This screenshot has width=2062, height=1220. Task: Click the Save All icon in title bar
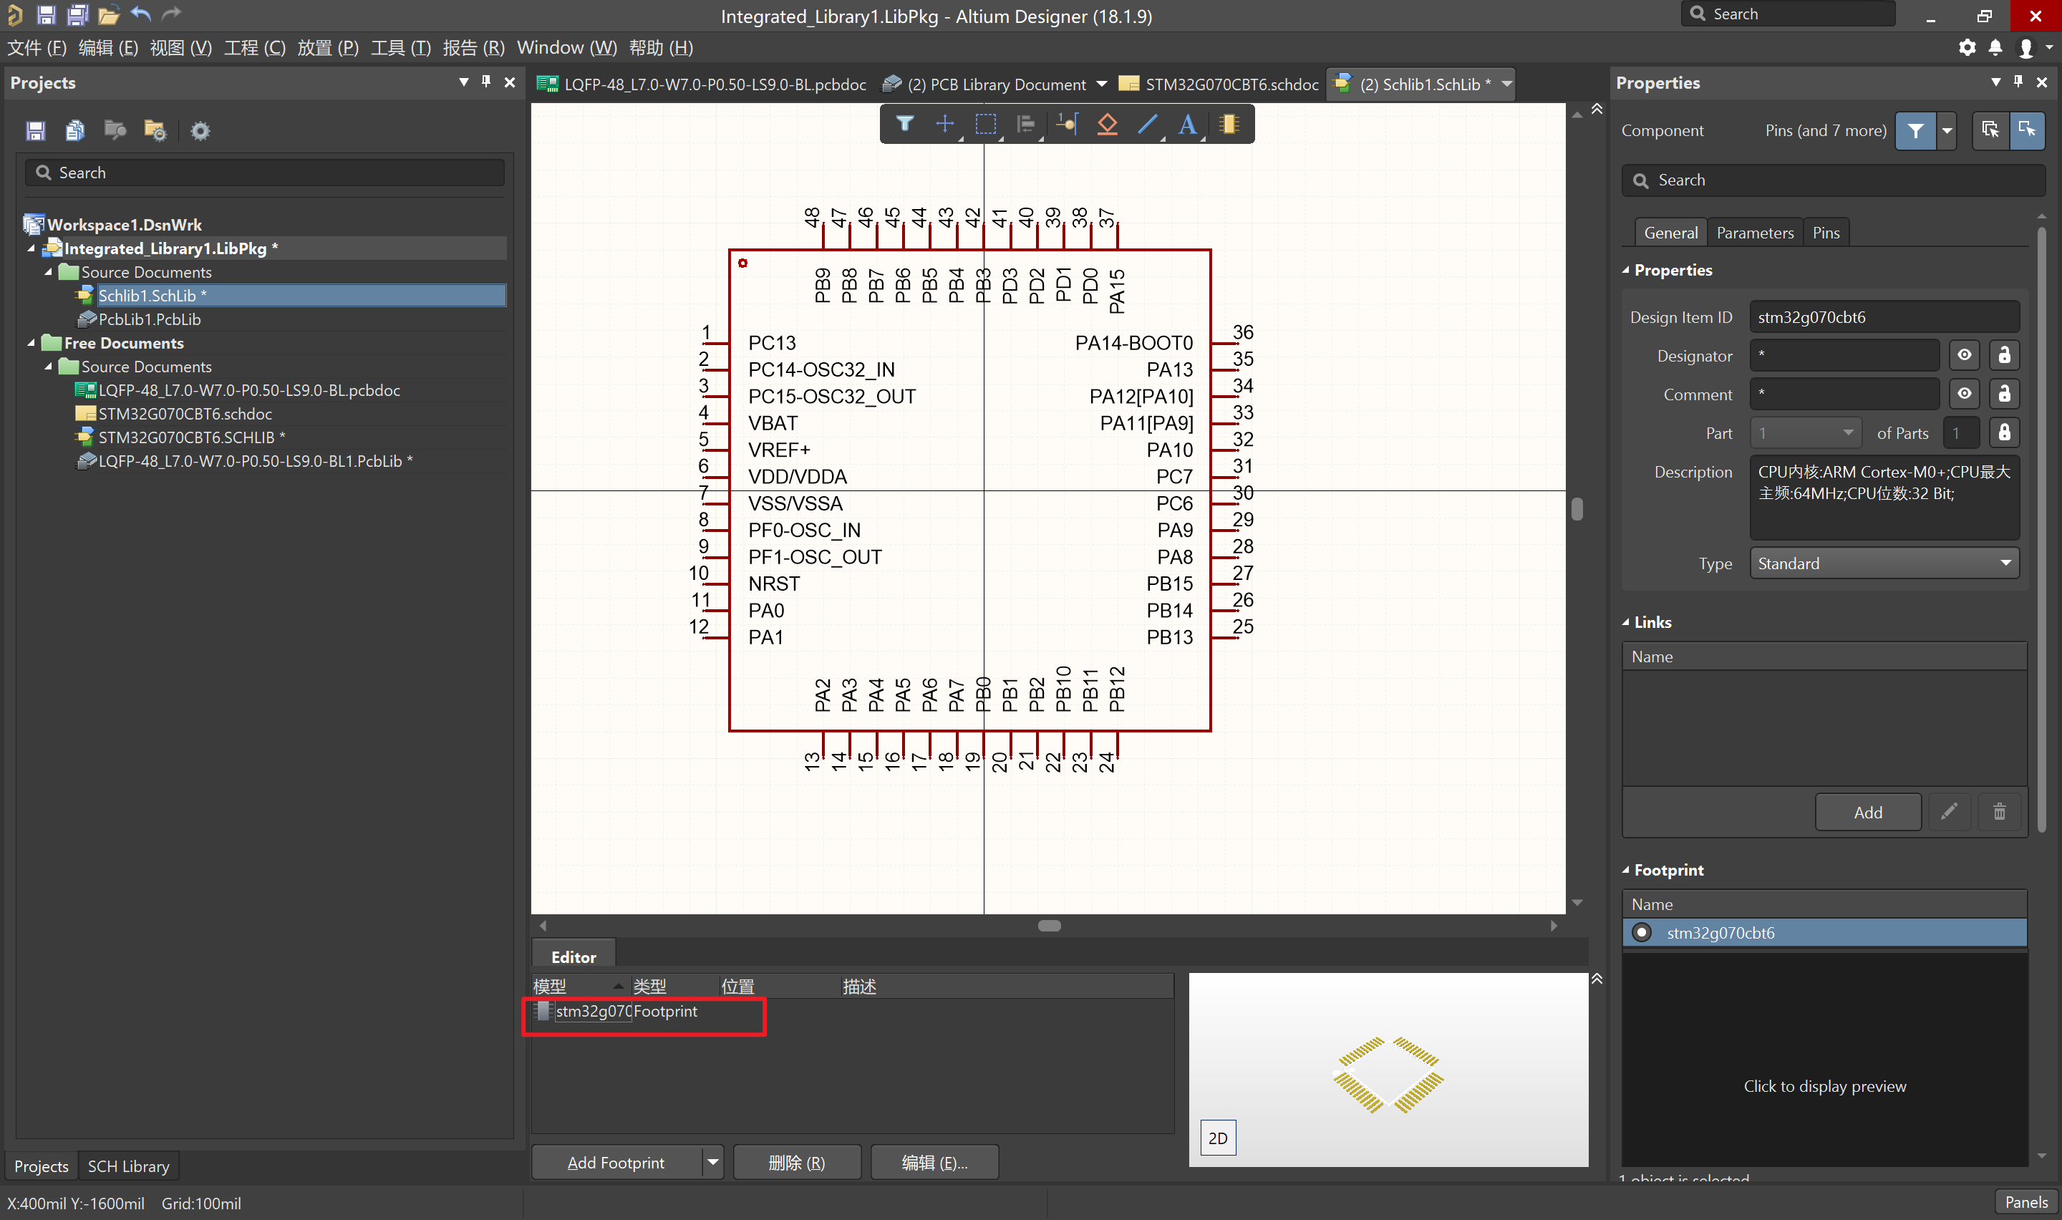point(77,15)
